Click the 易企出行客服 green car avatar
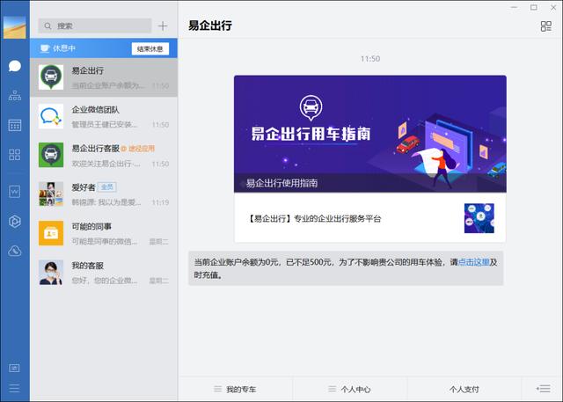563x402 pixels. [51, 155]
